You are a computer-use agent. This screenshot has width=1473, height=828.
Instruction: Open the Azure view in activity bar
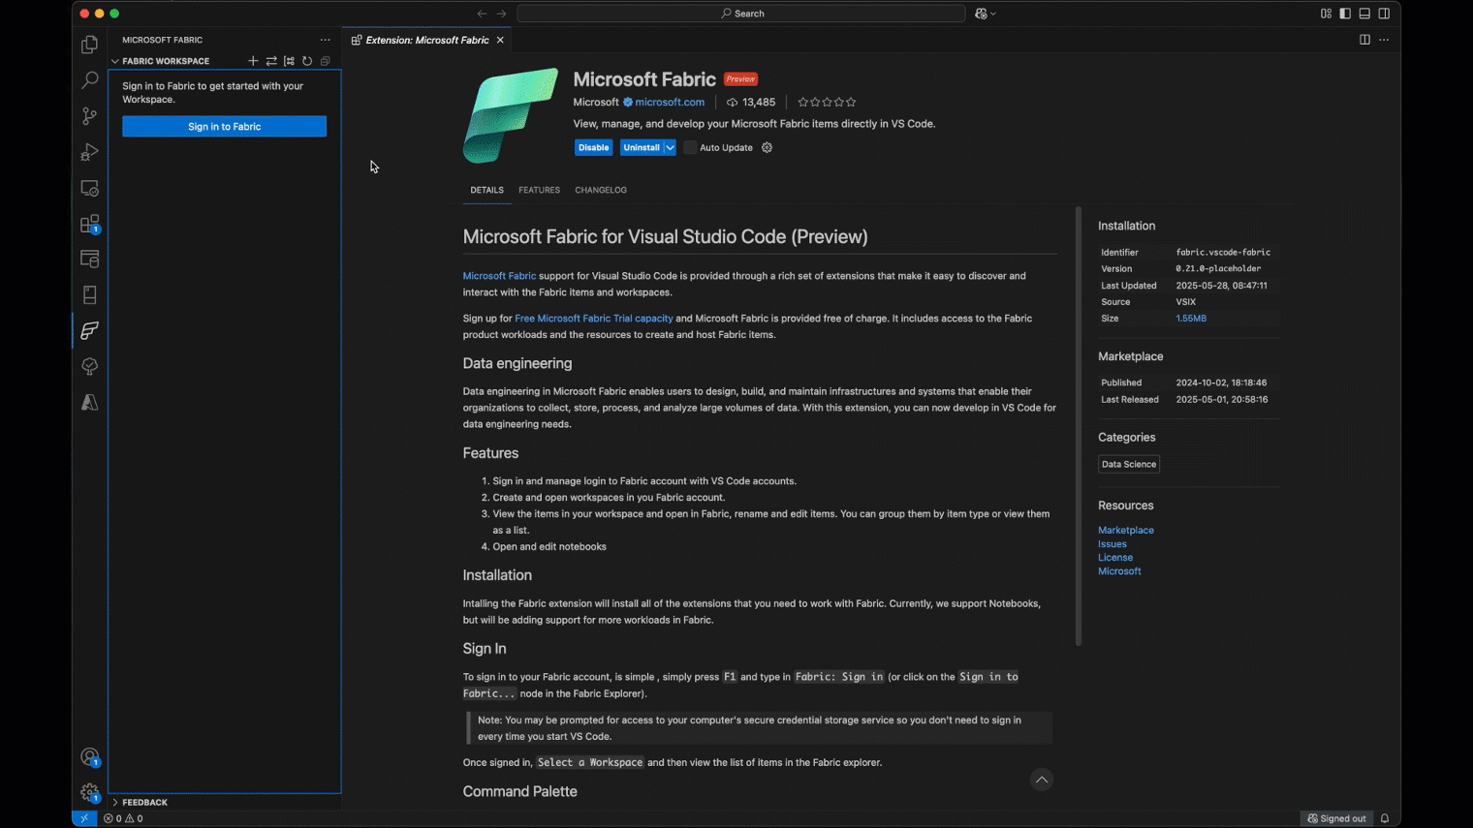pyautogui.click(x=89, y=403)
